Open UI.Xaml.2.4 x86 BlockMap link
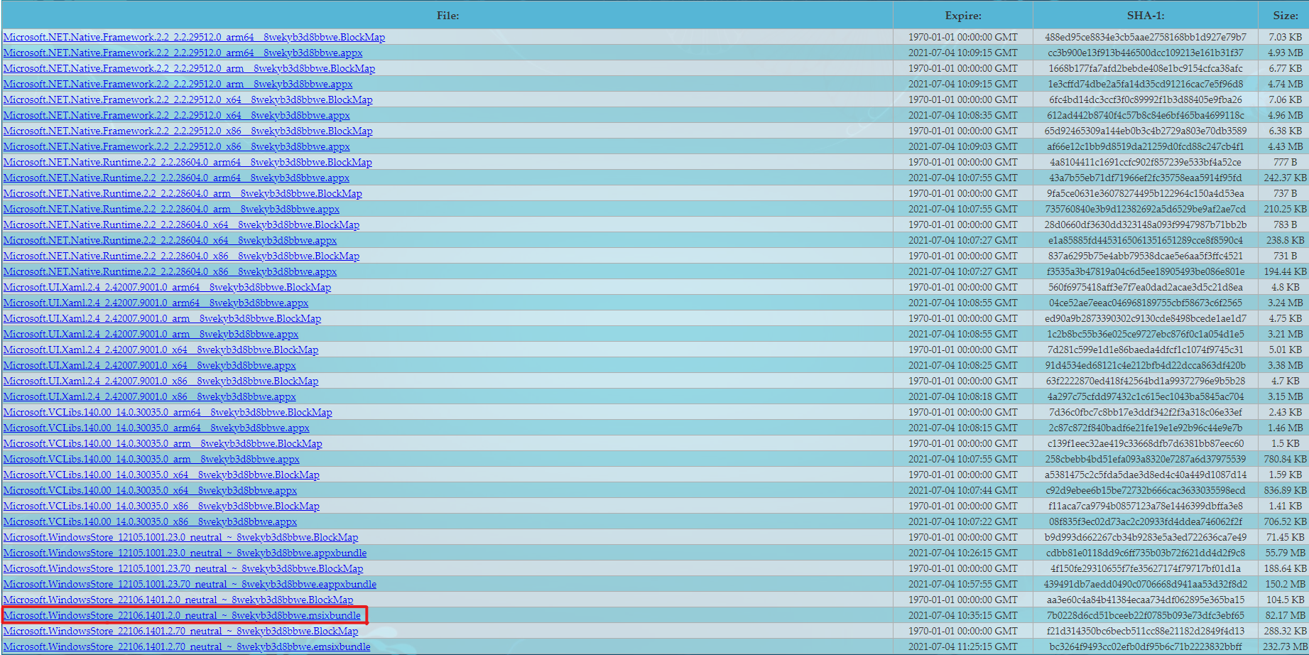The height and width of the screenshot is (655, 1309). (161, 381)
